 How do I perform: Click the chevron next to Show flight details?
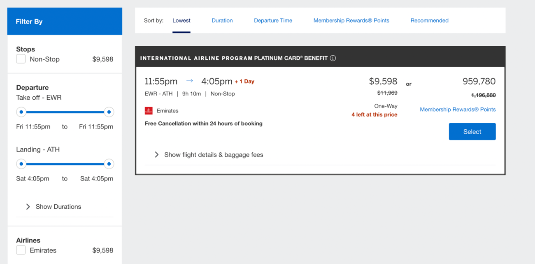pyautogui.click(x=156, y=155)
